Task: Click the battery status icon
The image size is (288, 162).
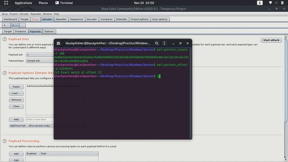Action: [x=282, y=3]
